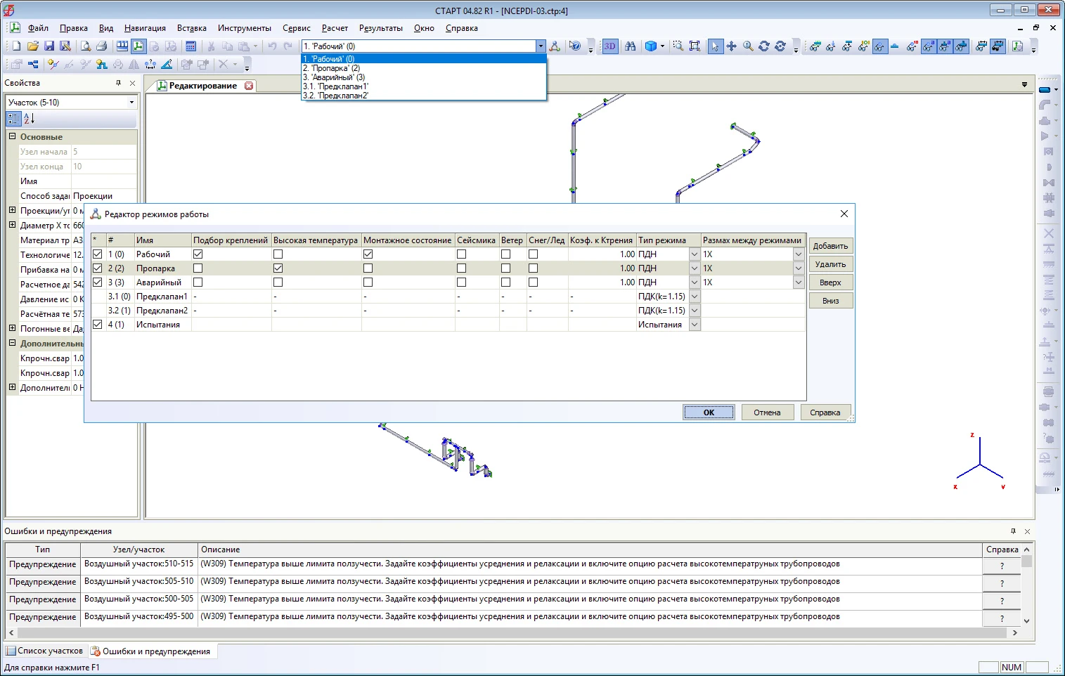
Task: Select '2. Пропарка (2)' in mode list
Action: tap(332, 68)
